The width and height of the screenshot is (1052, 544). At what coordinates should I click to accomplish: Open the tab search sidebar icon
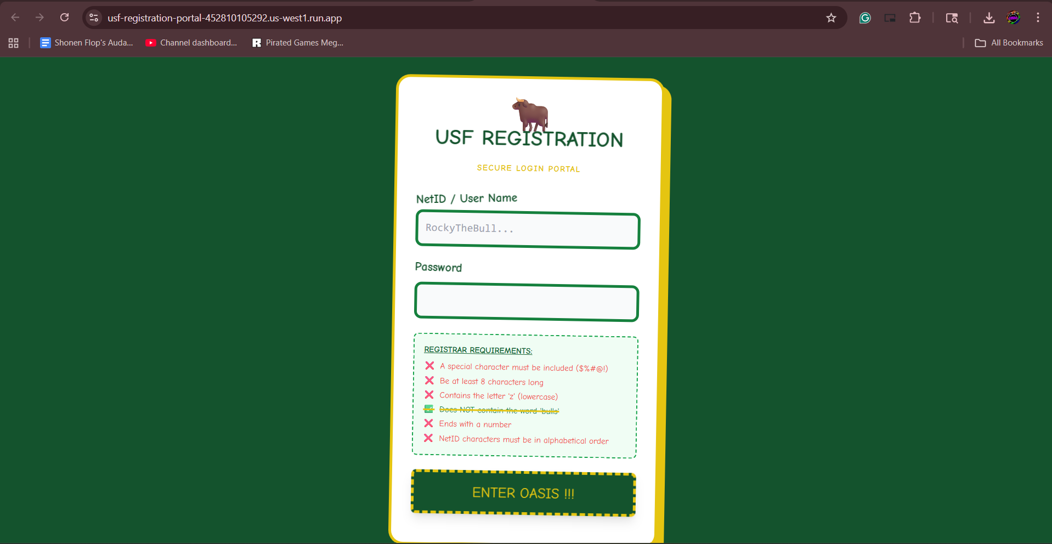[952, 18]
